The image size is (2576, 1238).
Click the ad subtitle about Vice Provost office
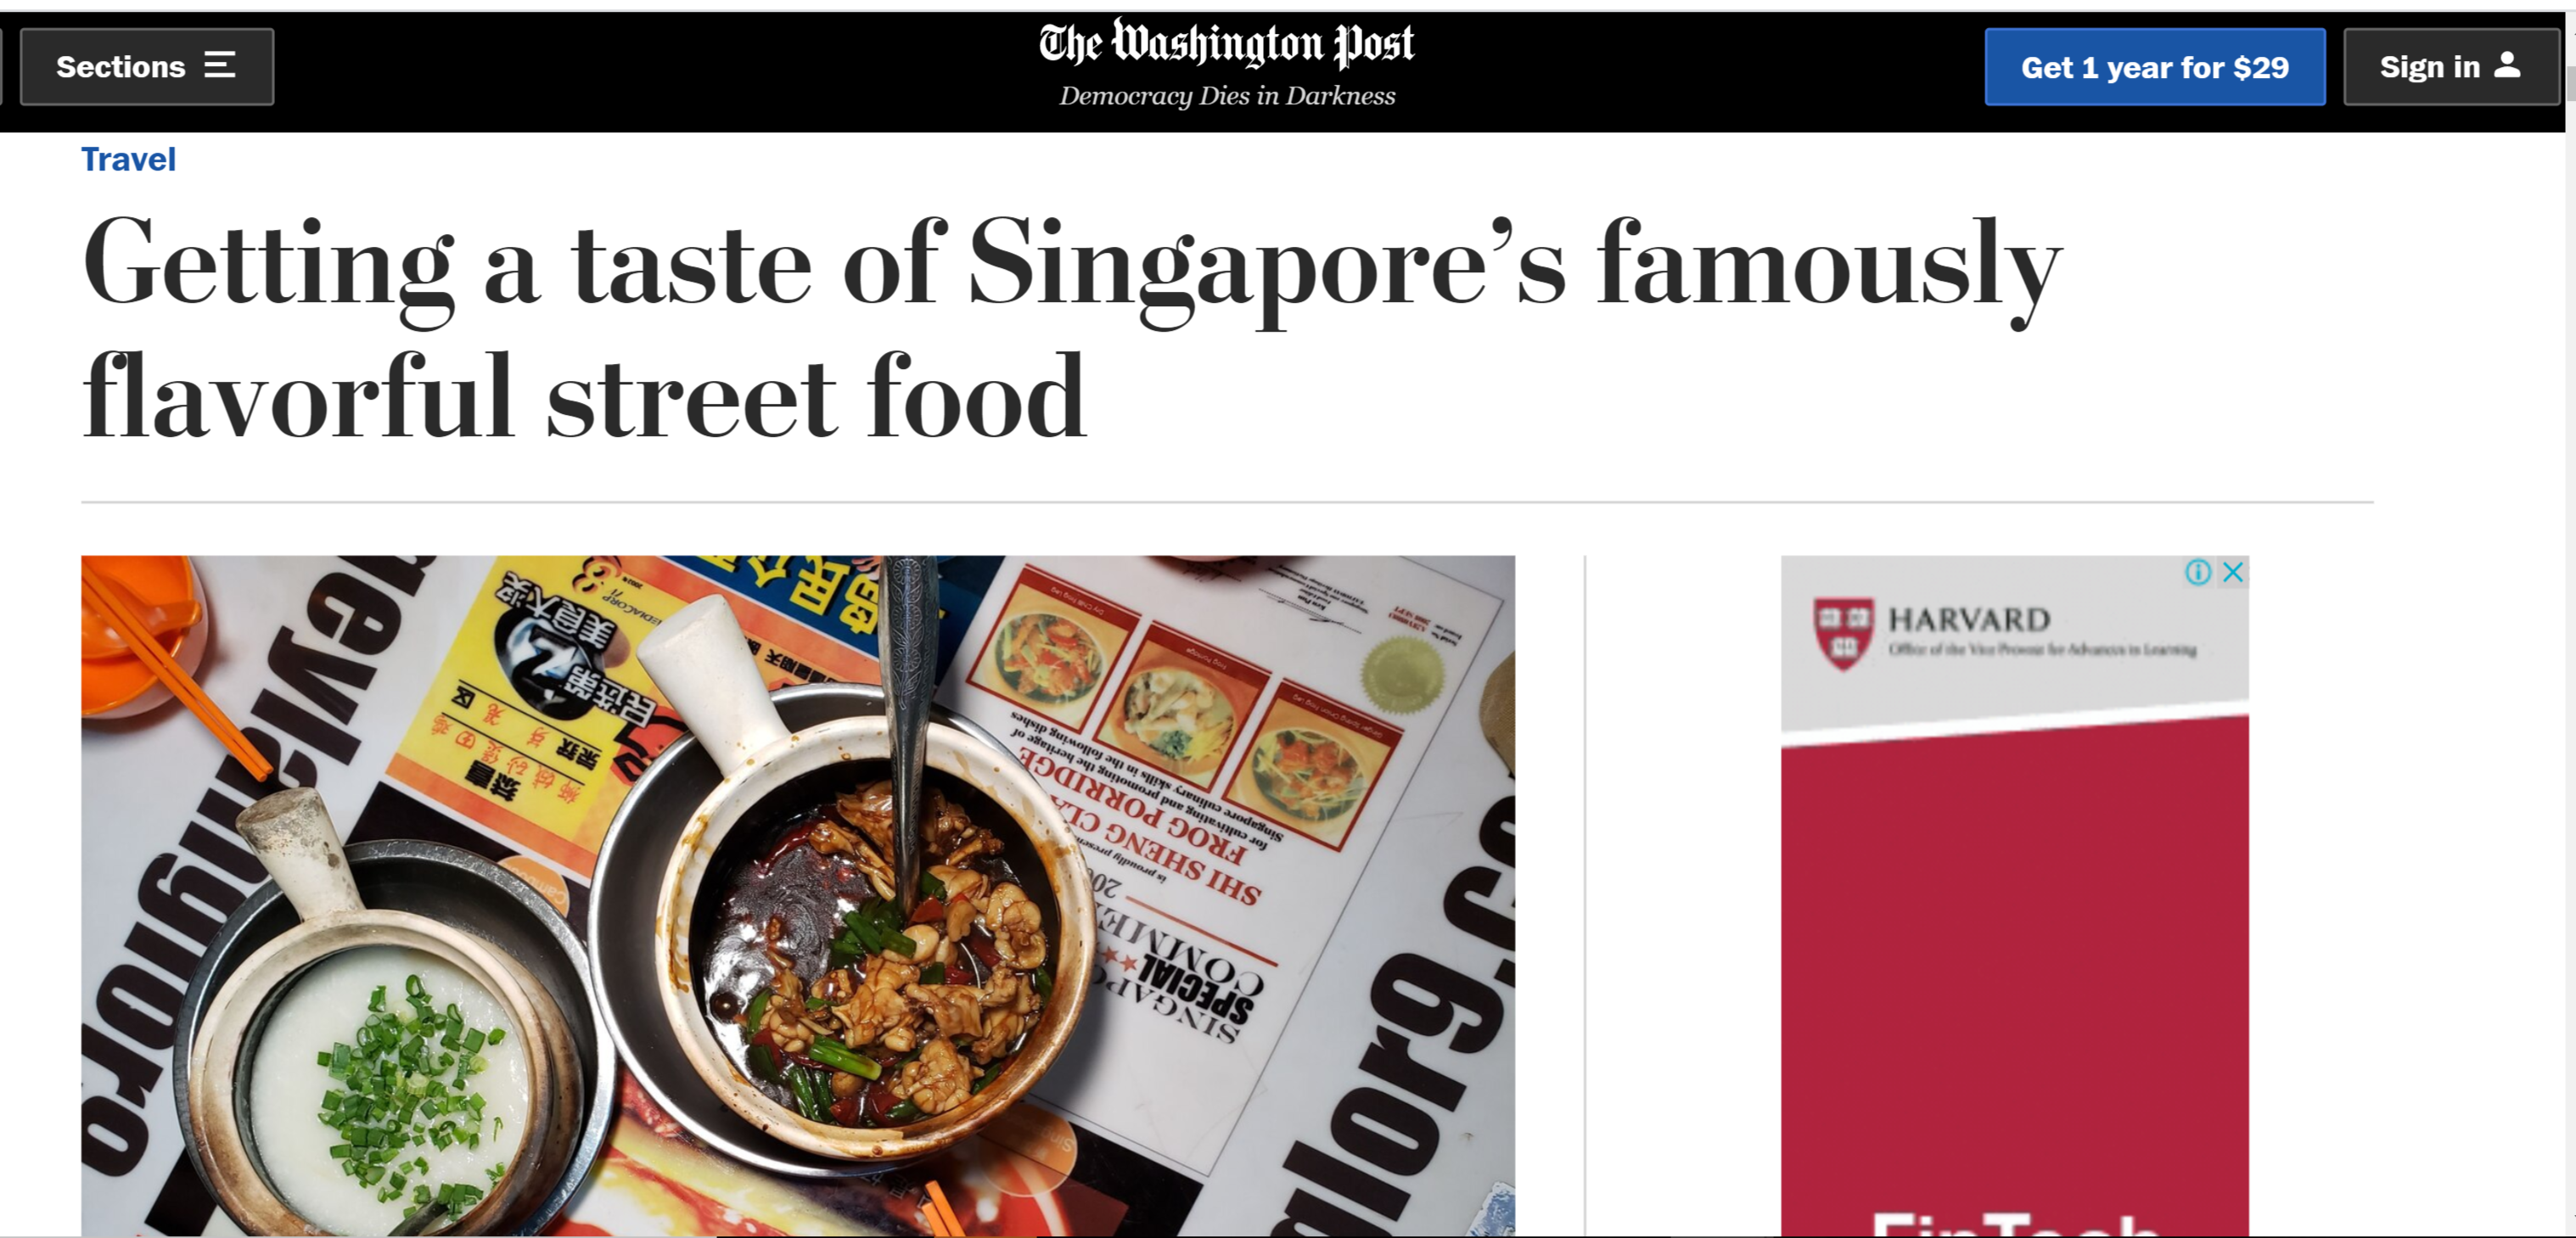click(x=2042, y=650)
